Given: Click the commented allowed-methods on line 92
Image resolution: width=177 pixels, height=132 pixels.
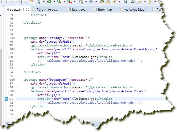Looking at the screenshot, I should tap(90, 103).
